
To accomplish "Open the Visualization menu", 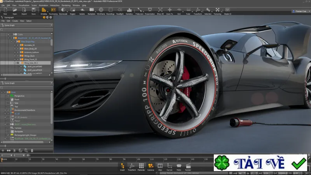I will (24, 5).
